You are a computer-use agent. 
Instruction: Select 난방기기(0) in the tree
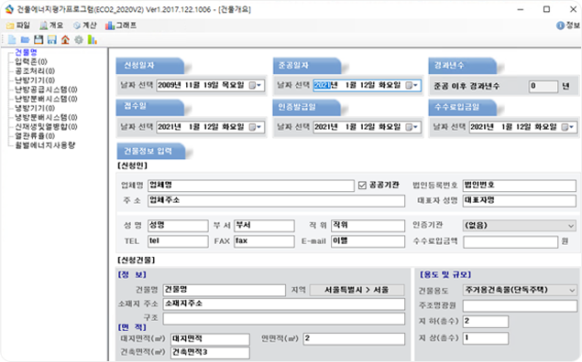point(35,80)
